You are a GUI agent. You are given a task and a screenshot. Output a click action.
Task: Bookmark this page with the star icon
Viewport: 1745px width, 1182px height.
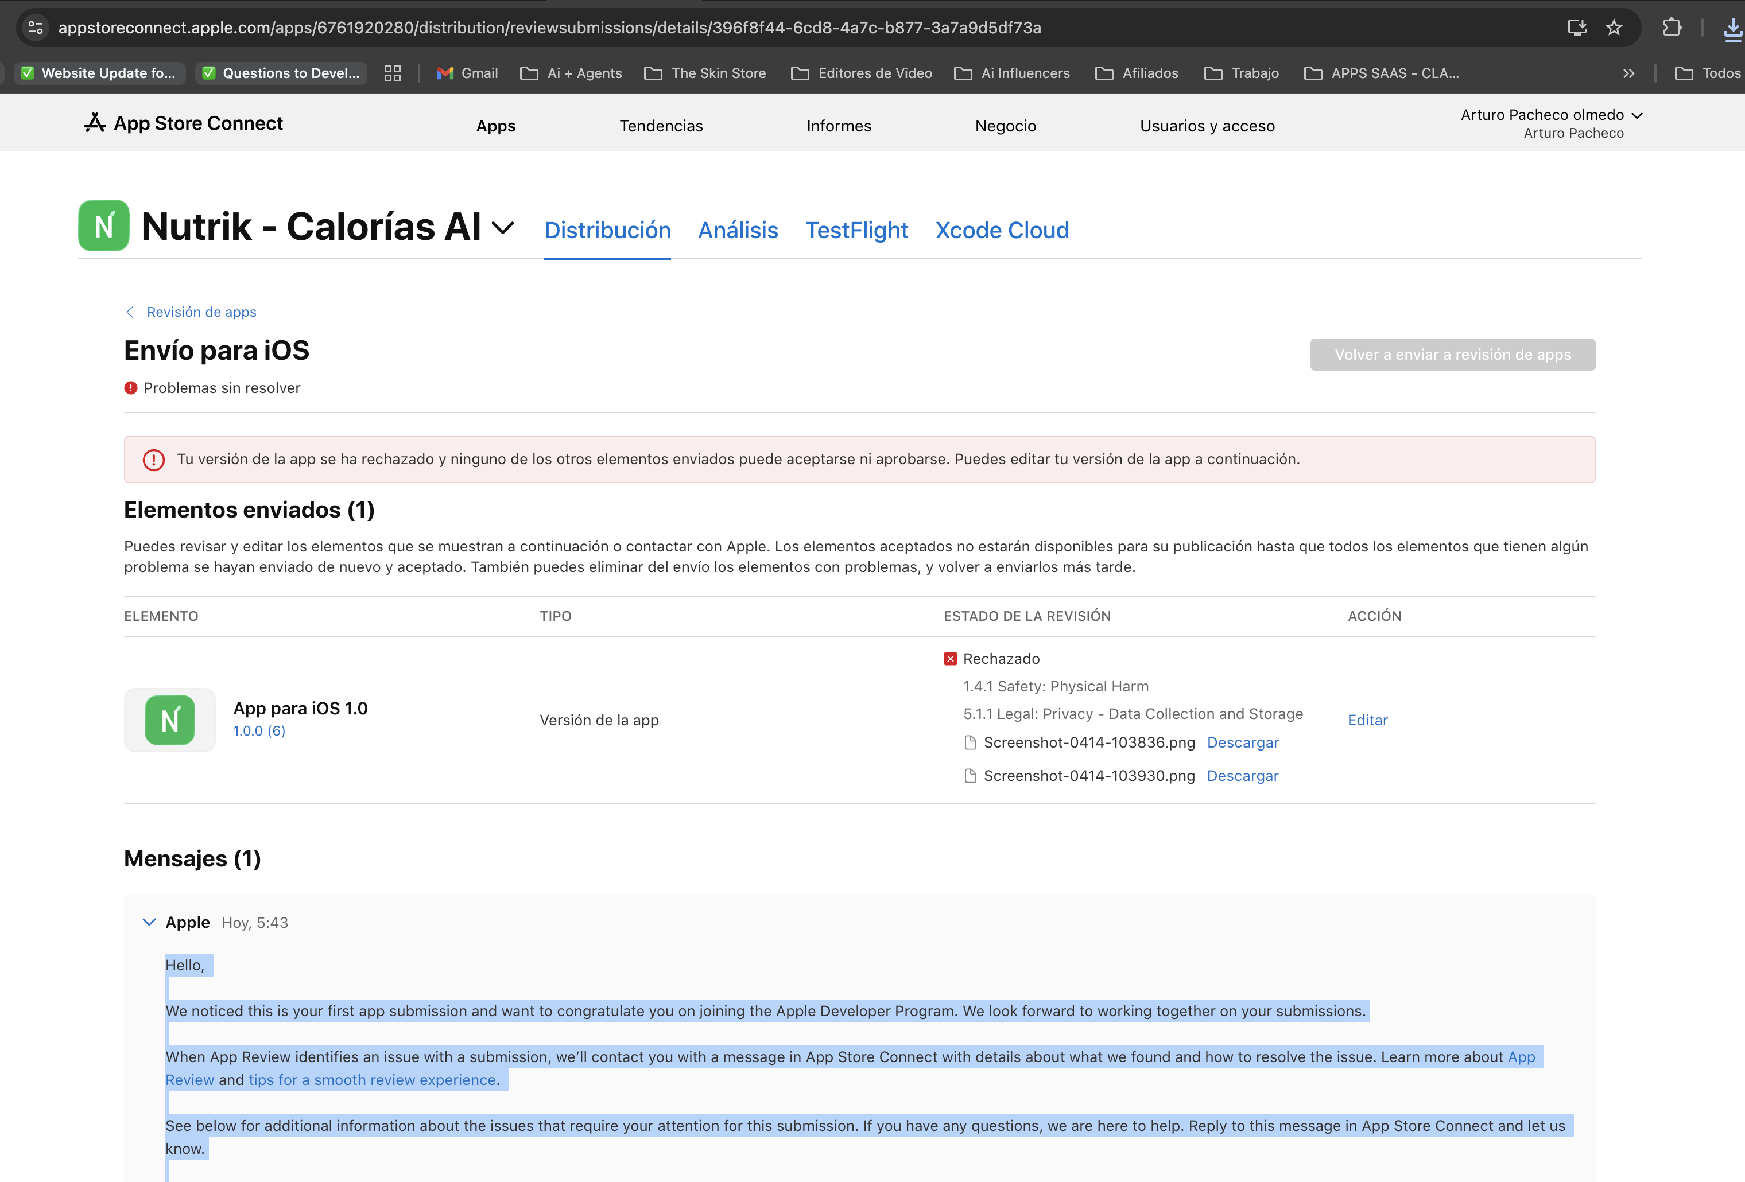pyautogui.click(x=1614, y=28)
